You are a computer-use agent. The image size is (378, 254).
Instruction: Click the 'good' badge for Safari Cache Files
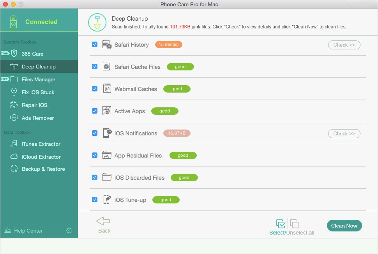180,67
